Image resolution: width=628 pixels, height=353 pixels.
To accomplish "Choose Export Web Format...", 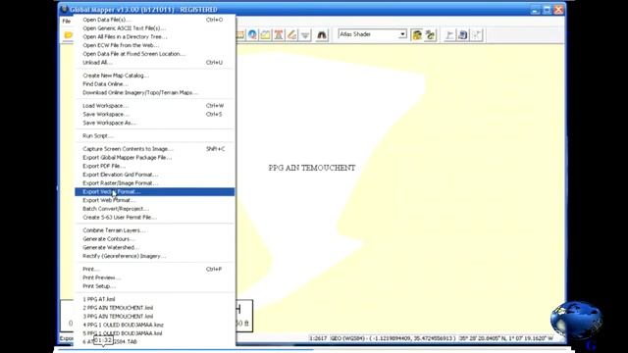I will [x=155, y=200].
